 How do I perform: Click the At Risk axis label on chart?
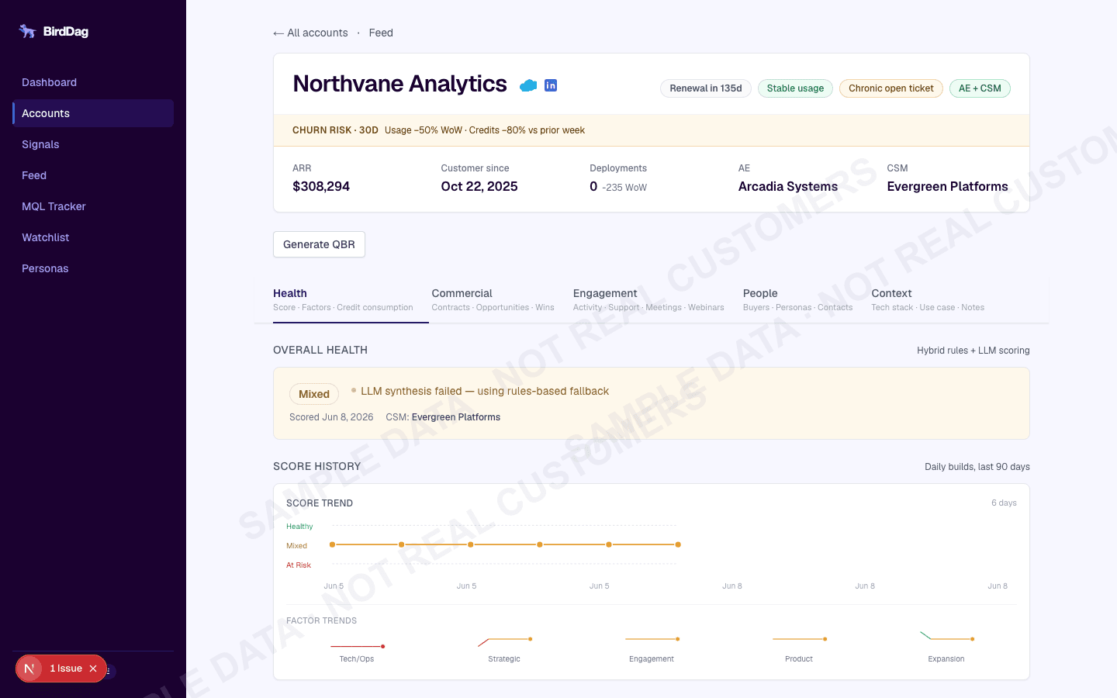pyautogui.click(x=299, y=565)
